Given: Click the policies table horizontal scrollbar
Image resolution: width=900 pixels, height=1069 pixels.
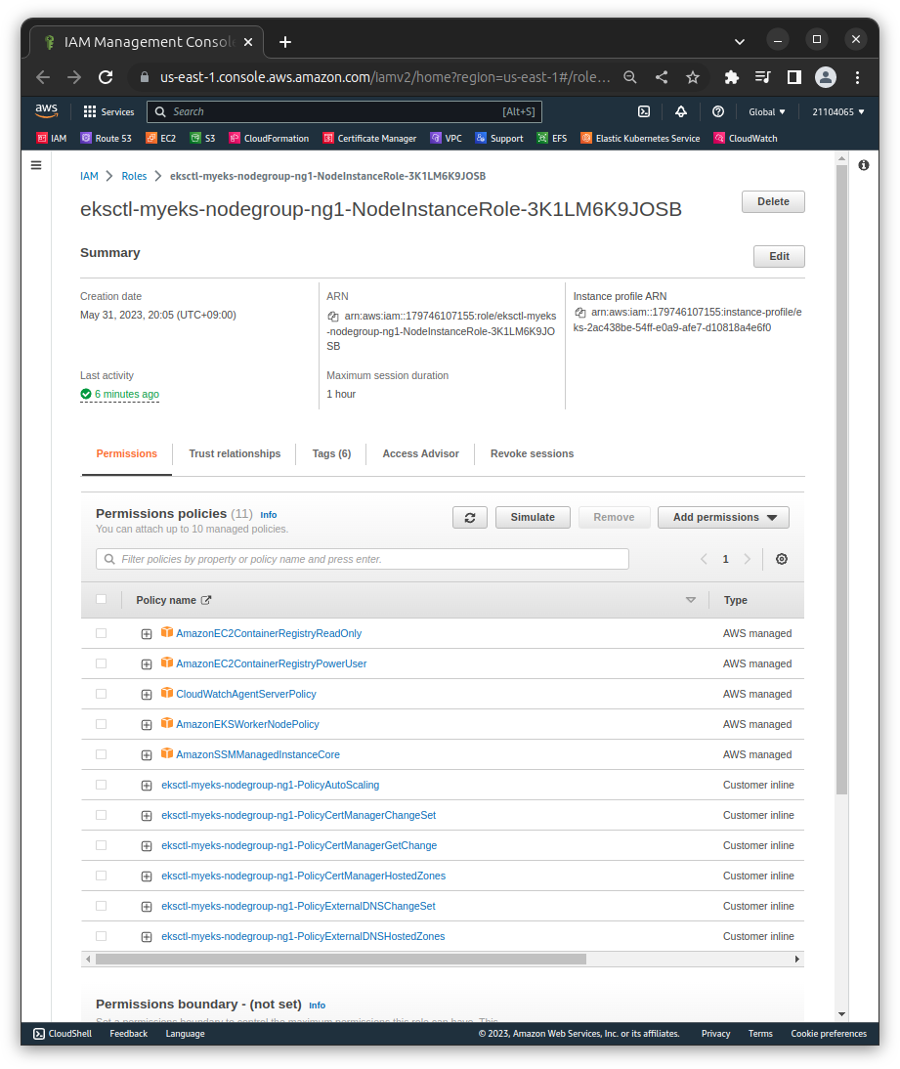Looking at the screenshot, I should (x=341, y=960).
